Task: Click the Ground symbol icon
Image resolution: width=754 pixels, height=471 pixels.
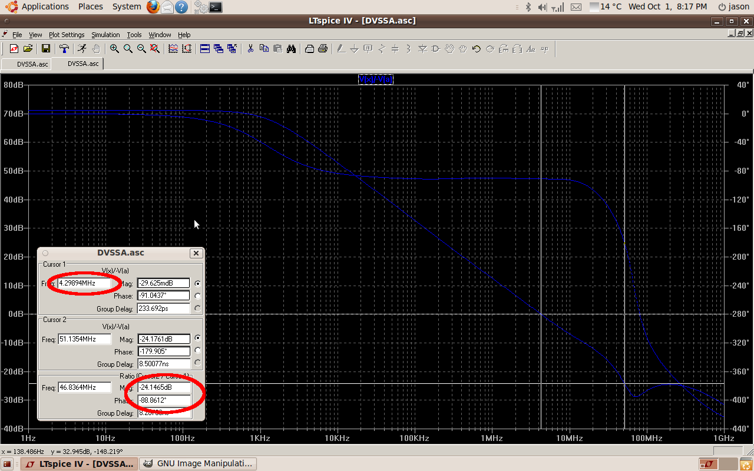Action: pyautogui.click(x=355, y=49)
